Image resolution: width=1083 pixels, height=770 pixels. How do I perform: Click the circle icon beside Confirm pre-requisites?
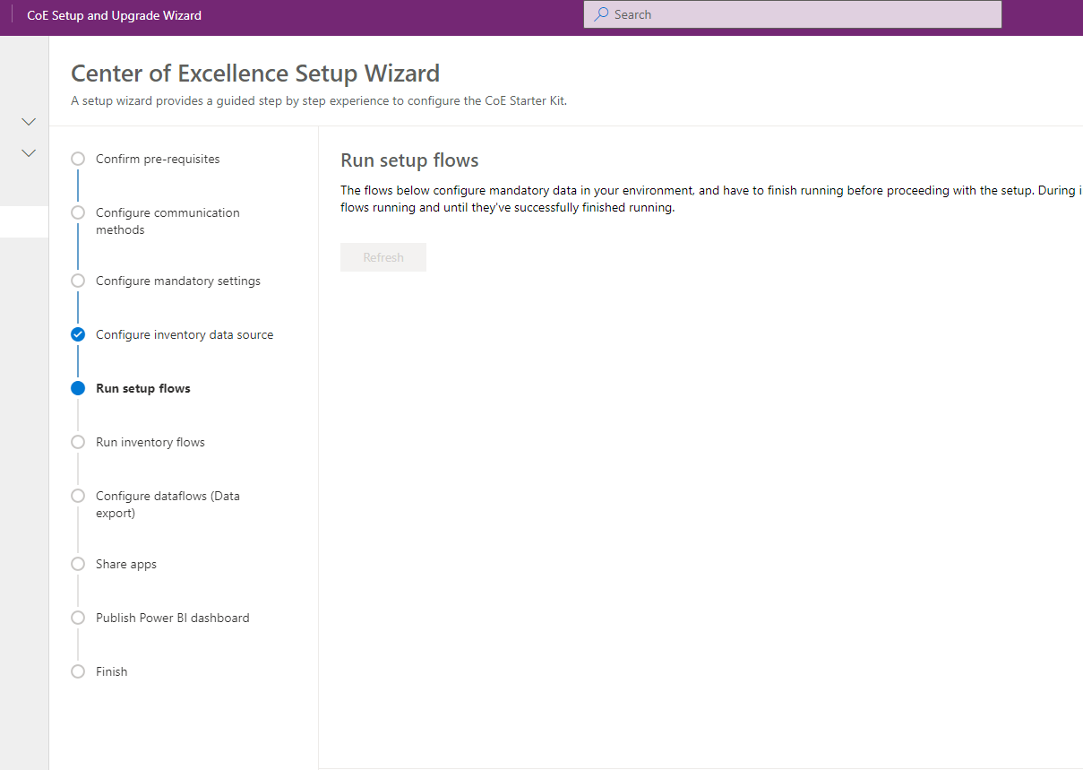[x=78, y=158]
